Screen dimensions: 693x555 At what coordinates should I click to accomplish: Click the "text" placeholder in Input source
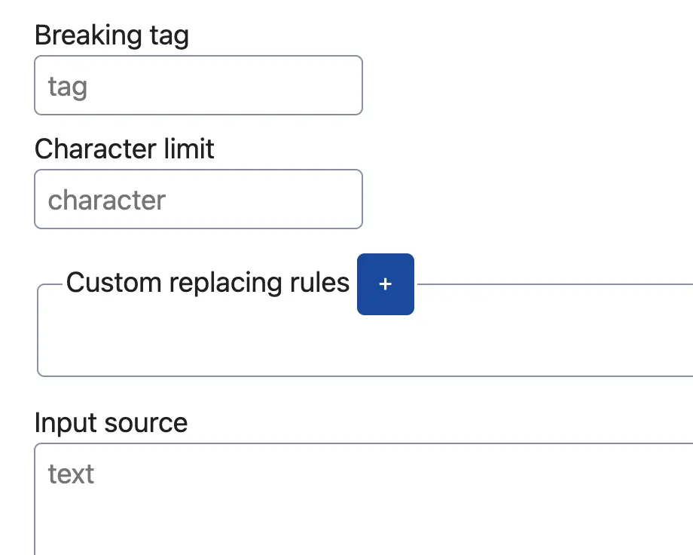pyautogui.click(x=71, y=474)
